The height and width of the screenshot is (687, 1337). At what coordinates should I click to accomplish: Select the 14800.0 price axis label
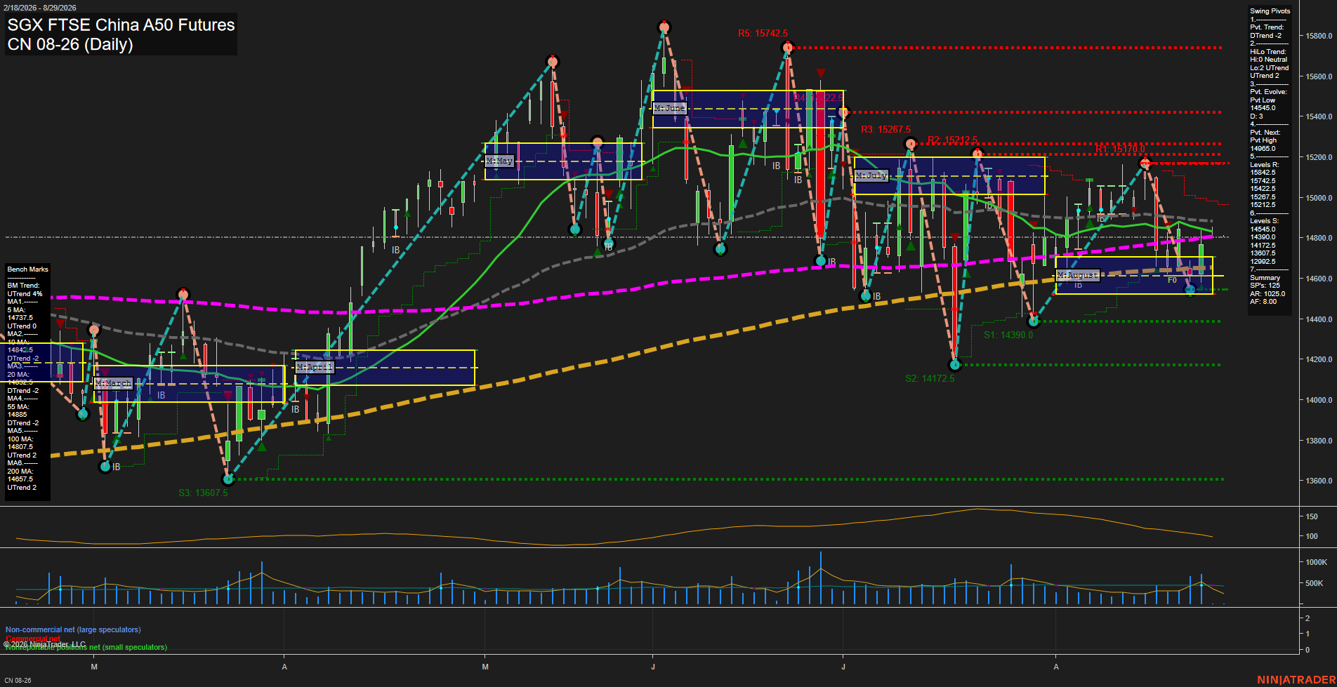click(1318, 238)
